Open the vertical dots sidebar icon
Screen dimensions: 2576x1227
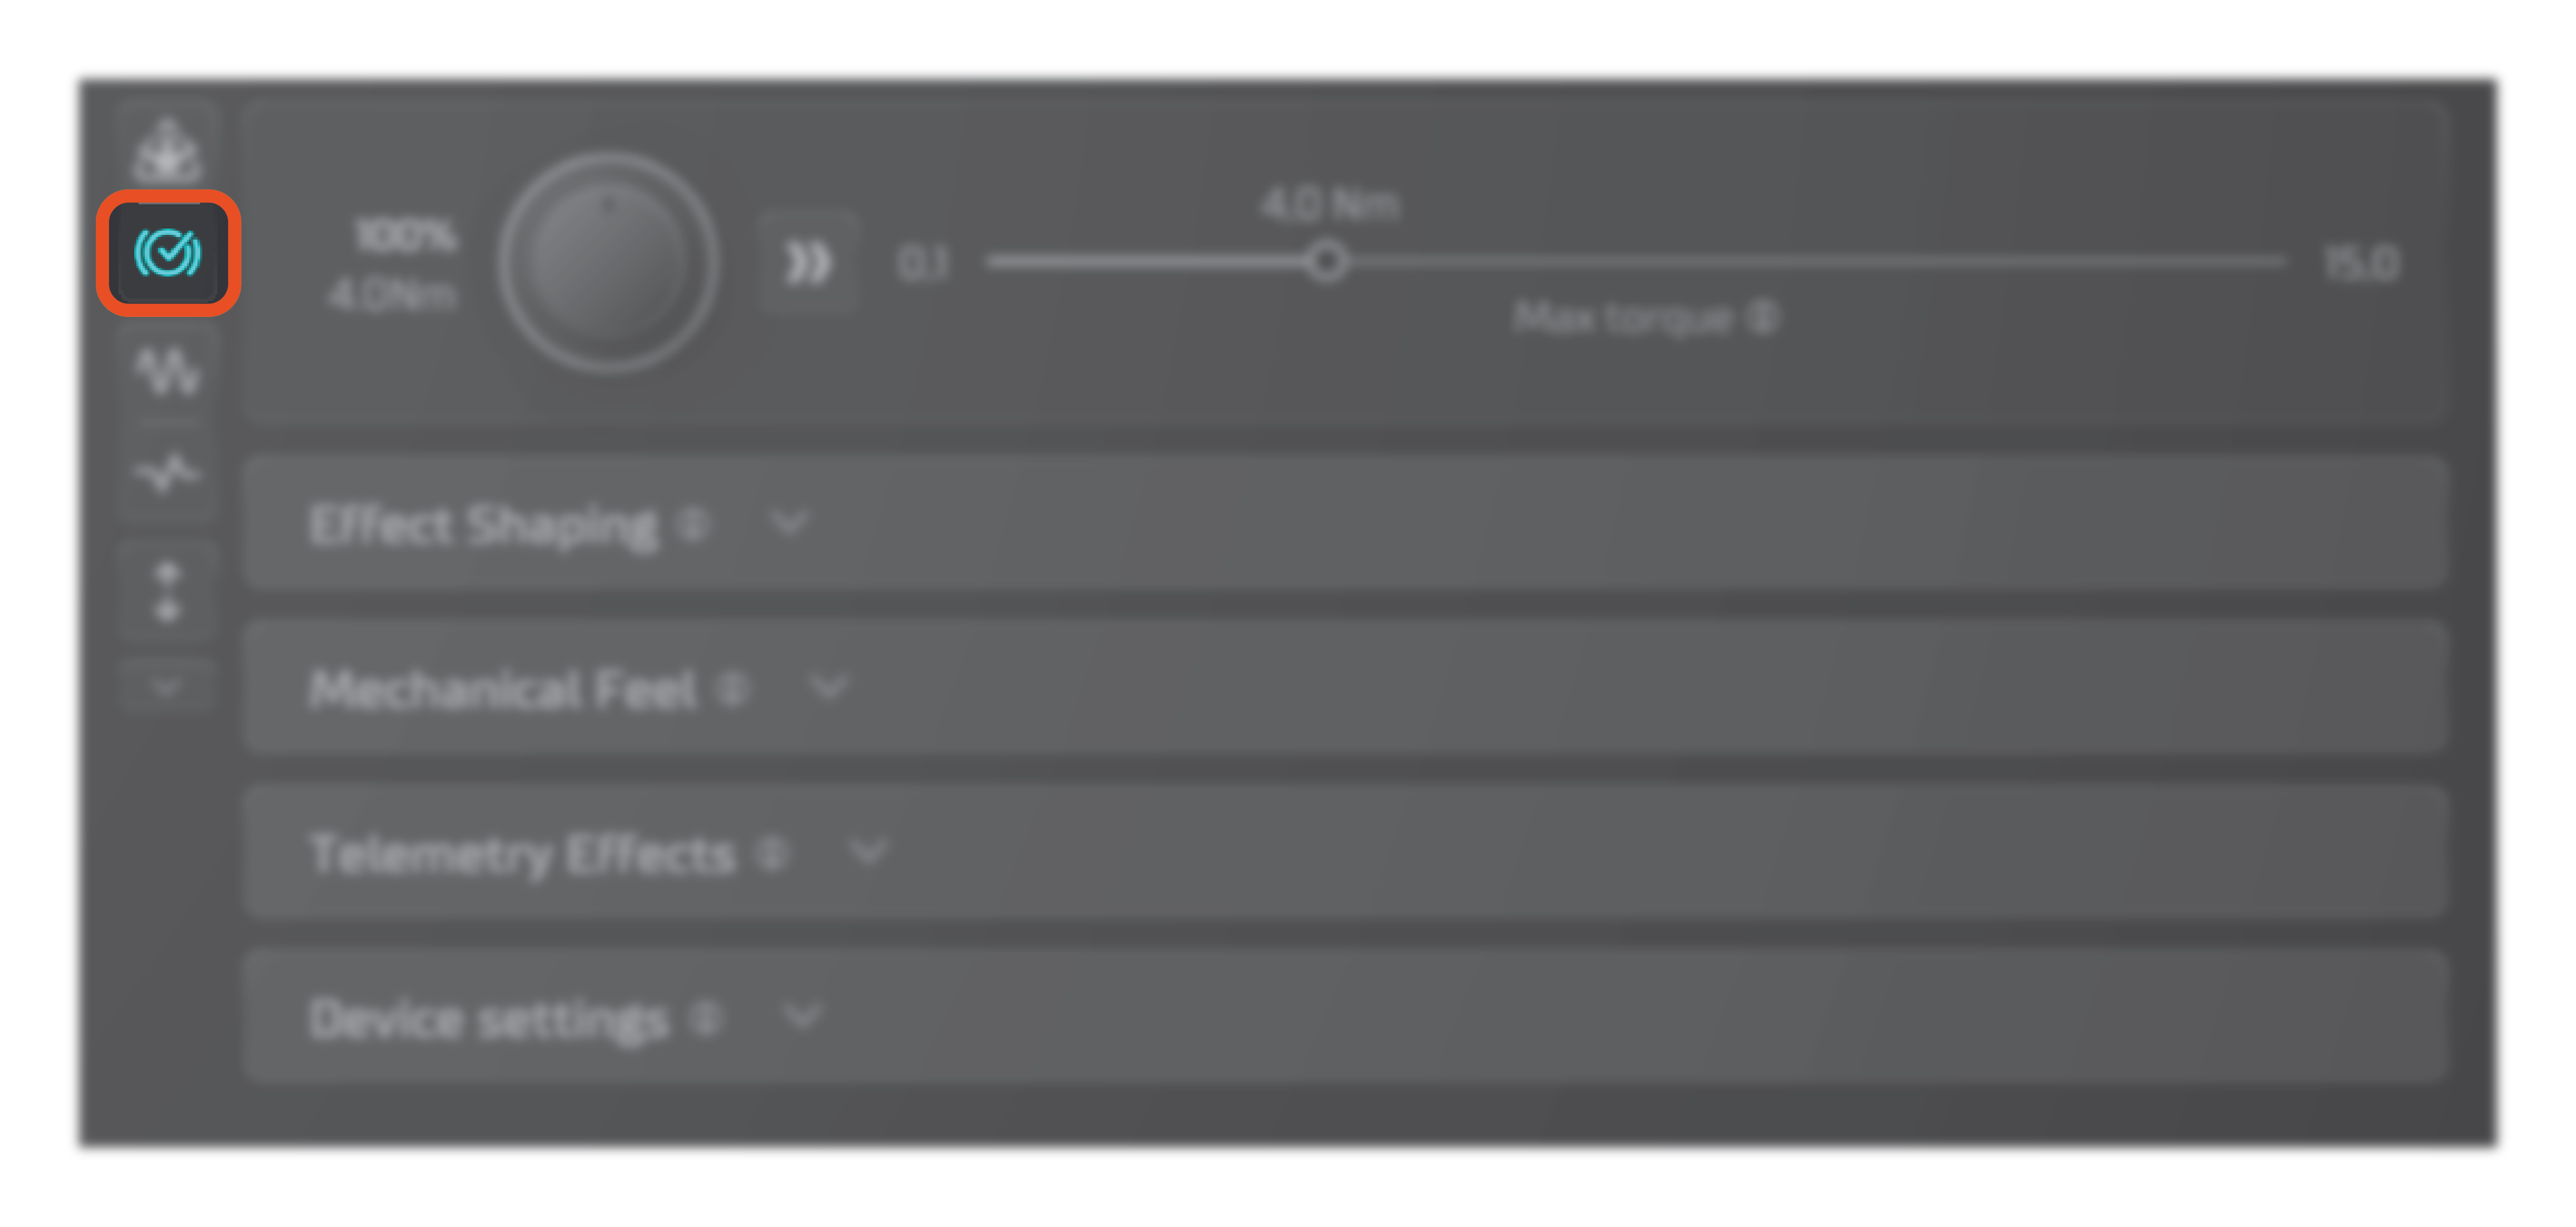click(167, 591)
